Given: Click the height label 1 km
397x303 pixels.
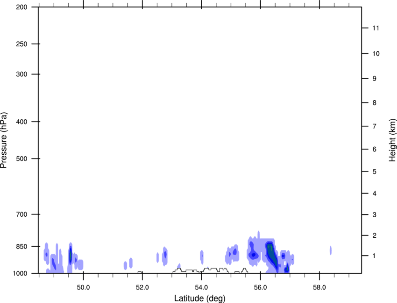Looking at the screenshot, I should (375, 256).
